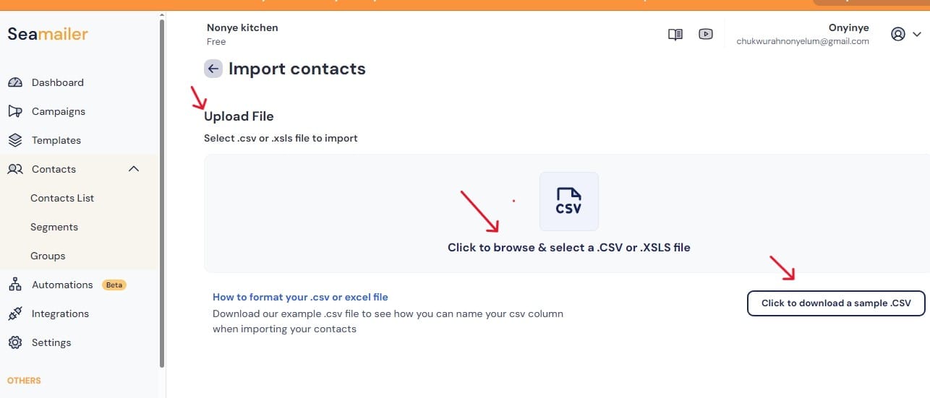Open the video tutorial icon
Screen dimensions: 930x398
click(706, 34)
